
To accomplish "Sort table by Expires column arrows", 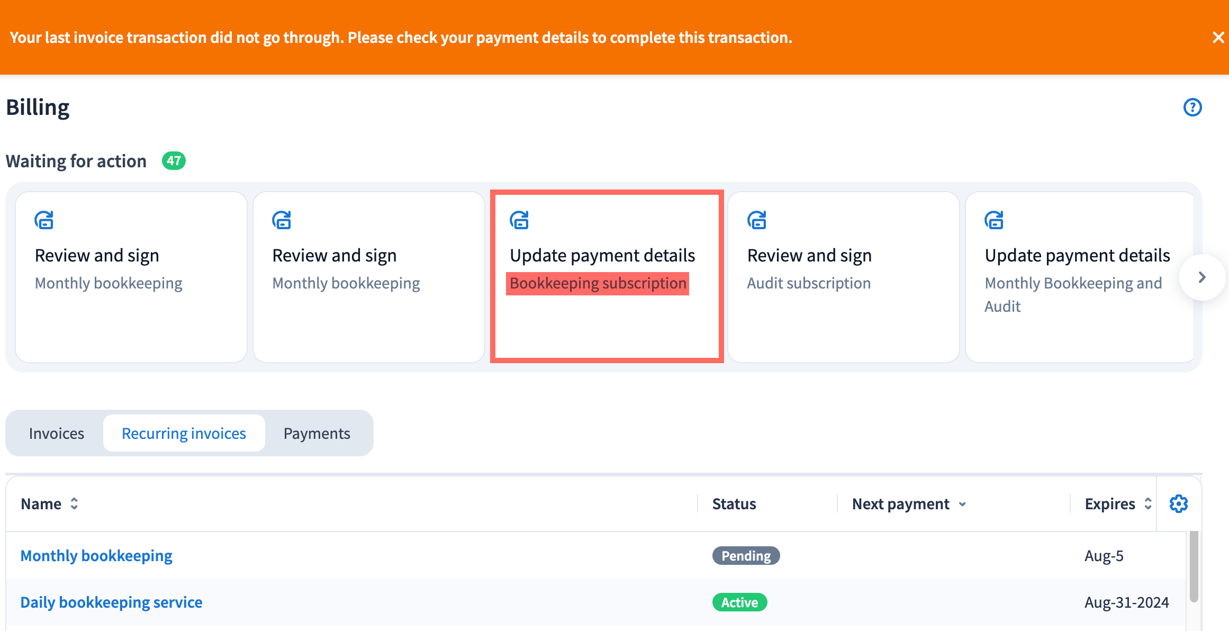I will click(x=1147, y=504).
